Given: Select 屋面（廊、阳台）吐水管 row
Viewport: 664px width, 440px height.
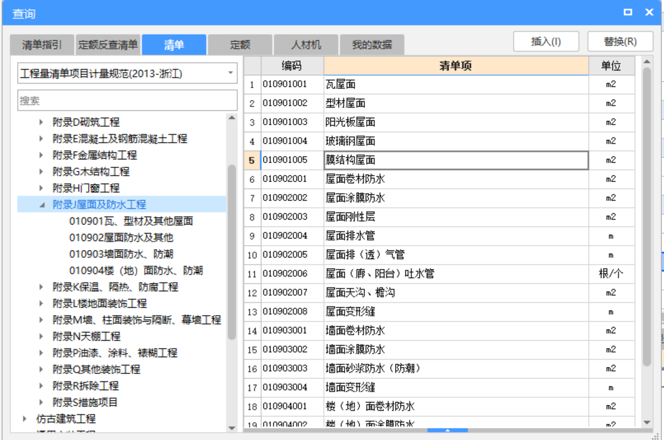Looking at the screenshot, I should click(439, 274).
